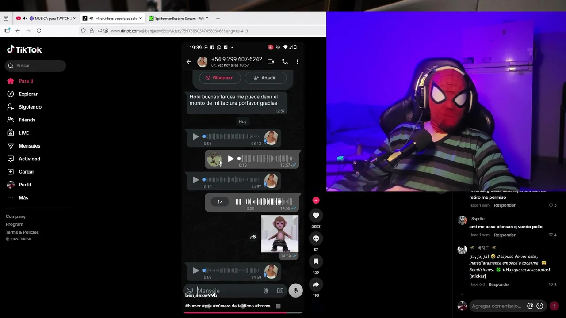Click the monkey sticker image in chat

point(280,234)
